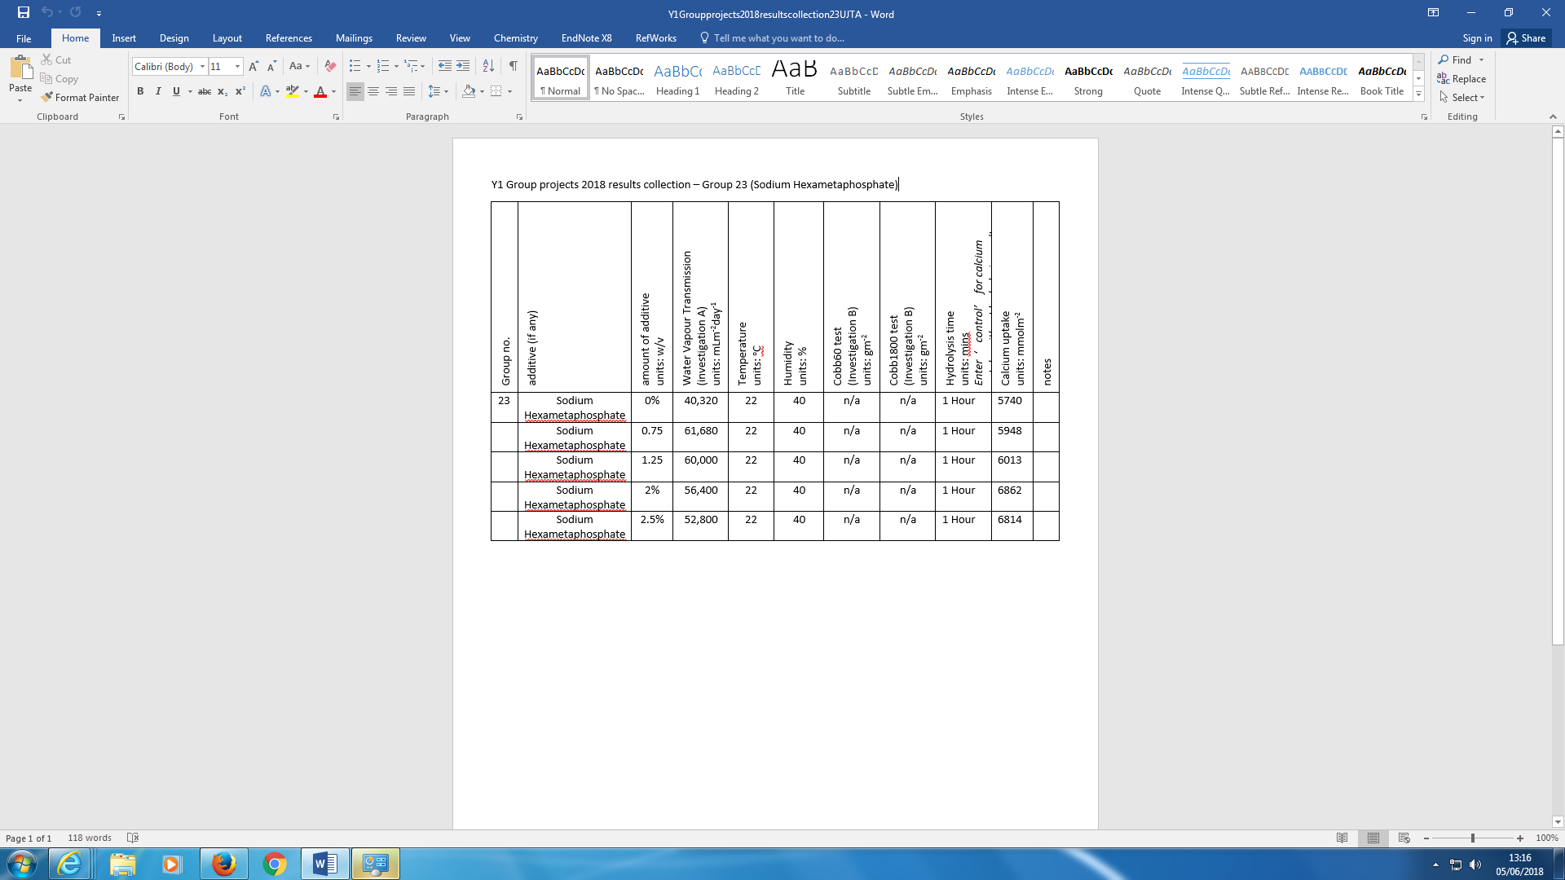
Task: Click the Grow Font size icon
Action: click(x=253, y=66)
